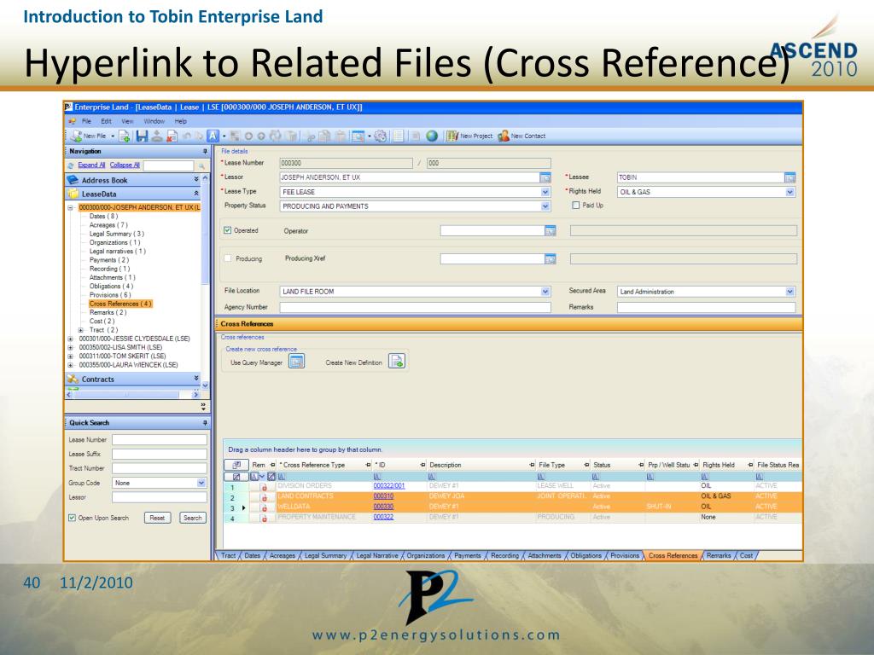Switch to the Remarks tab
The height and width of the screenshot is (655, 874).
point(719,555)
